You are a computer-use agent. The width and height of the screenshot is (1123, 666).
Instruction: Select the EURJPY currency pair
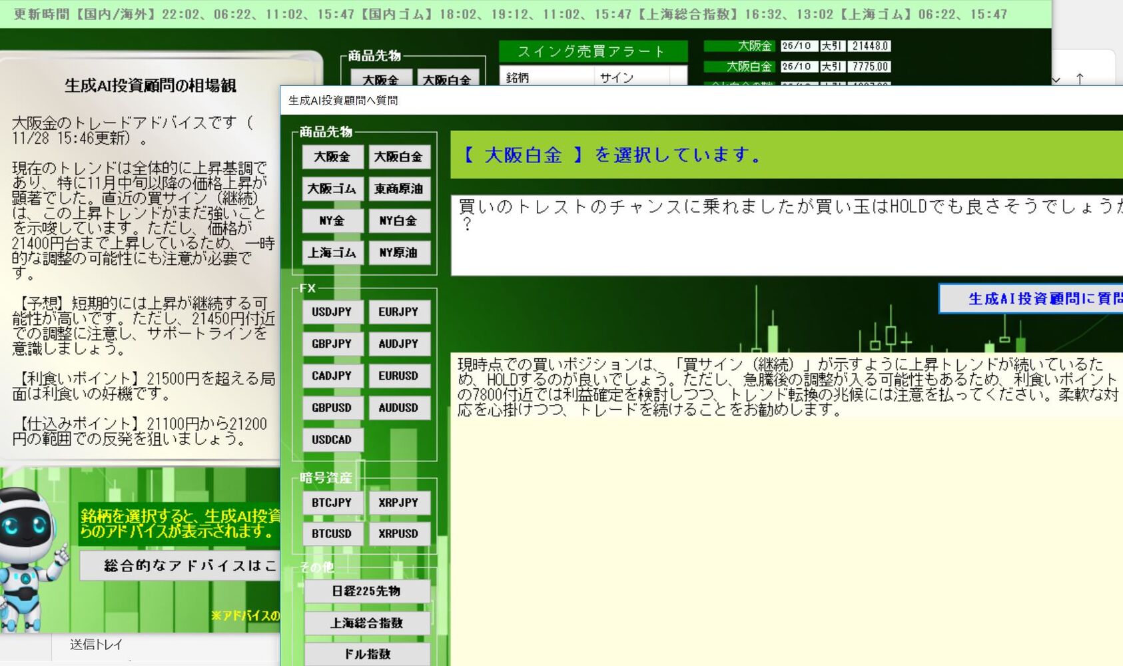tap(399, 312)
